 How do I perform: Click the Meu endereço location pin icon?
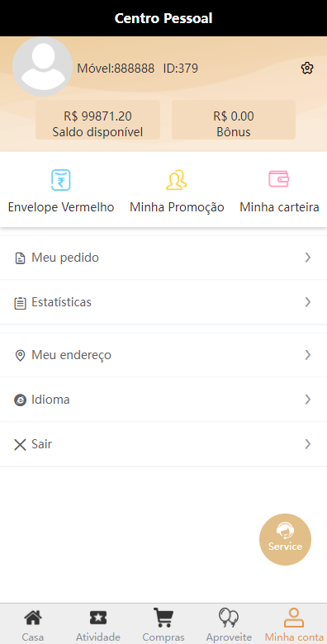(20, 356)
